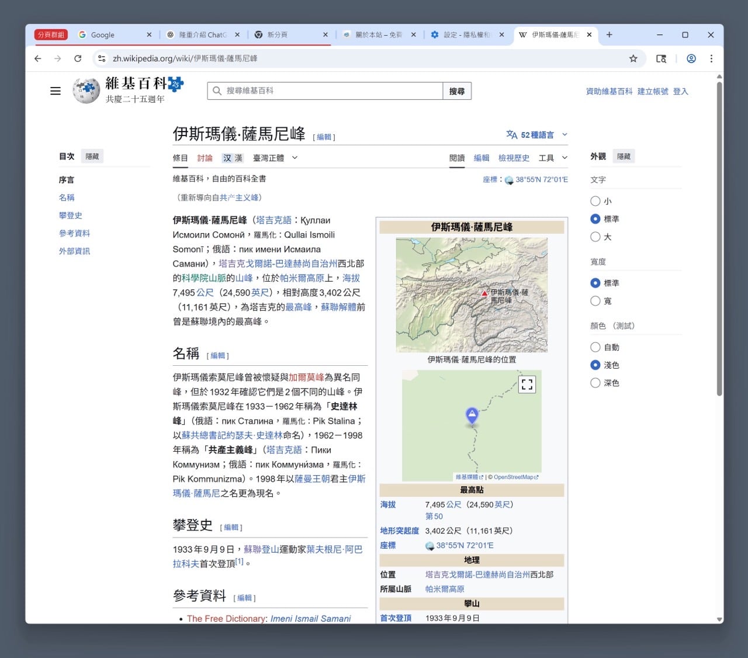Navigate back with the browser arrow
Screen dimensions: 748x658
coord(37,58)
